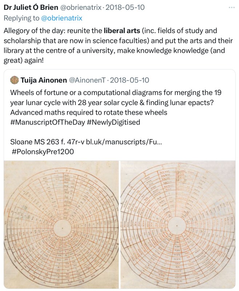Open the main tweet's 2018-05-10 timestamp
The height and width of the screenshot is (291, 239).
tap(120, 8)
